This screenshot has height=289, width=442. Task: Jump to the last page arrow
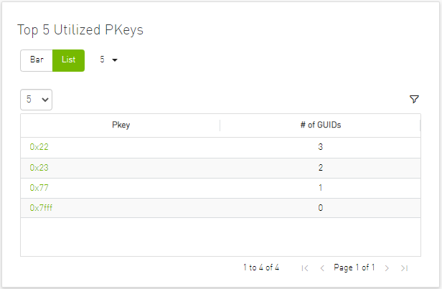click(x=404, y=268)
